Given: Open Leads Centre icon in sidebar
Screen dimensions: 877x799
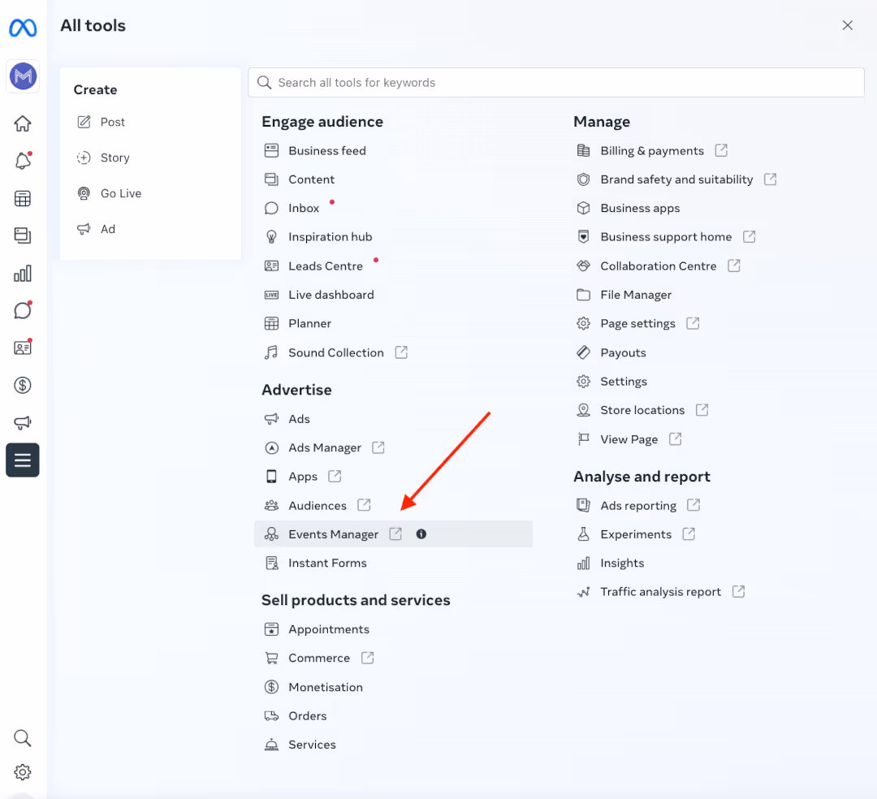Looking at the screenshot, I should 23,348.
